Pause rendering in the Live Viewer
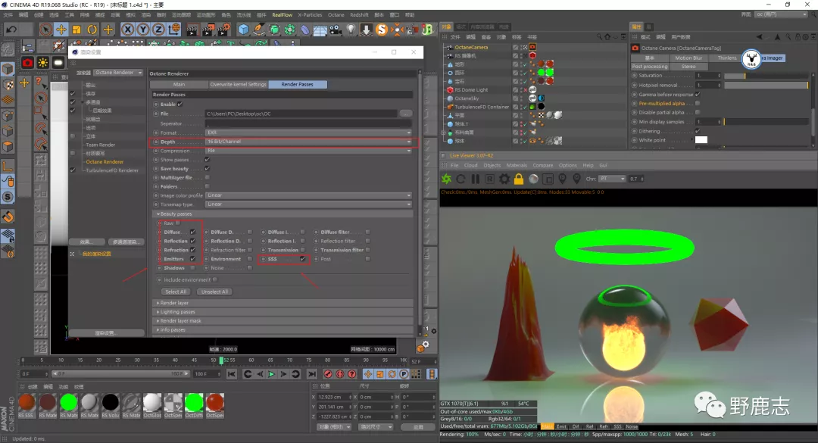 point(476,179)
